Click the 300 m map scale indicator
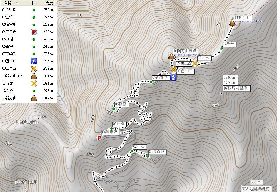 point(256,182)
